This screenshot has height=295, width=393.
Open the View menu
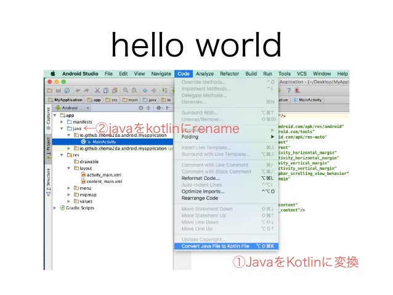click(x=139, y=74)
